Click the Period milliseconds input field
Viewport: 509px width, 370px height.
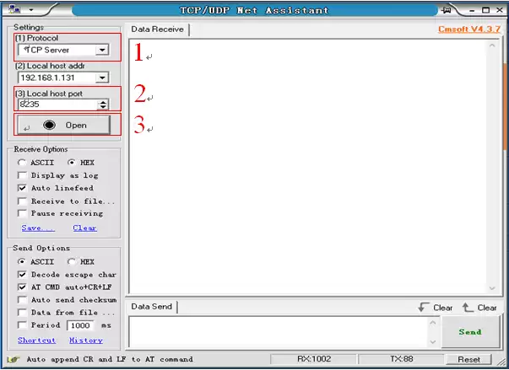(80, 325)
